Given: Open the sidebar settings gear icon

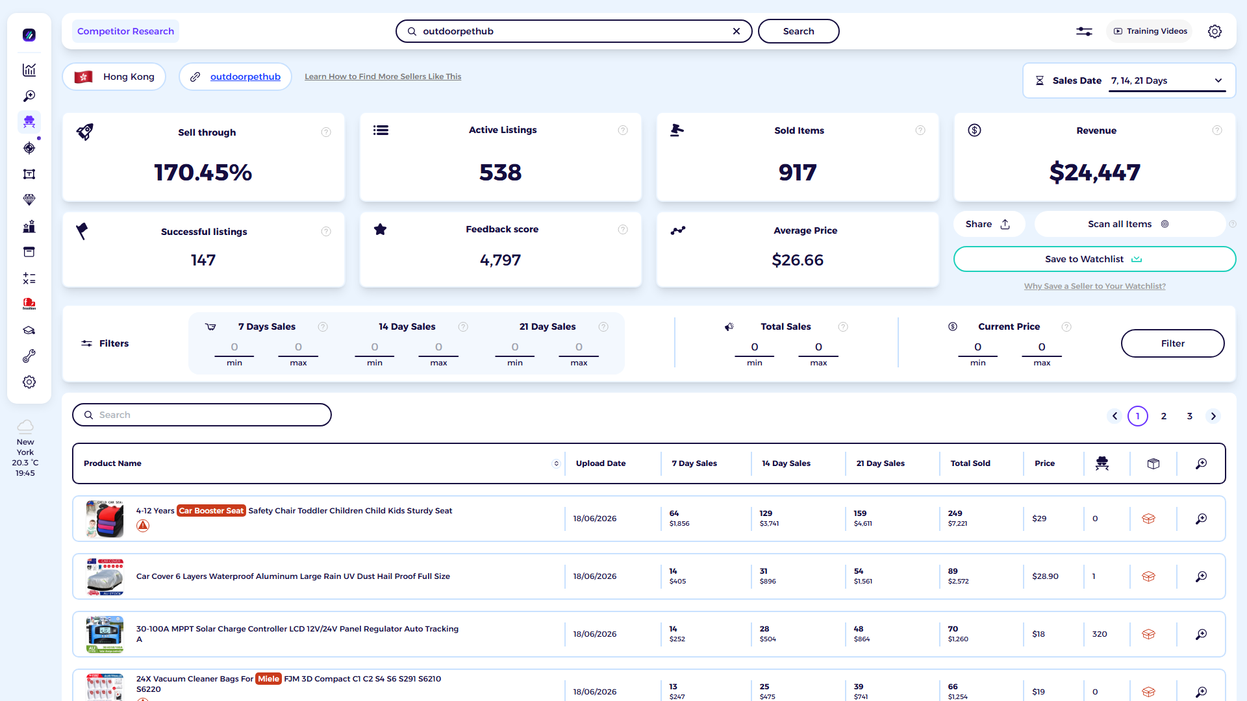Looking at the screenshot, I should click(x=29, y=382).
